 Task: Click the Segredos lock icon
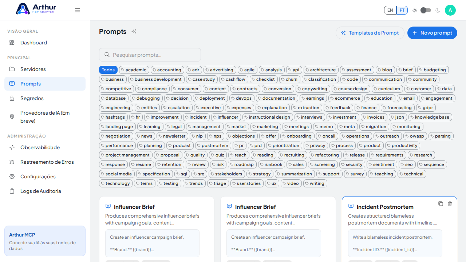click(12, 98)
